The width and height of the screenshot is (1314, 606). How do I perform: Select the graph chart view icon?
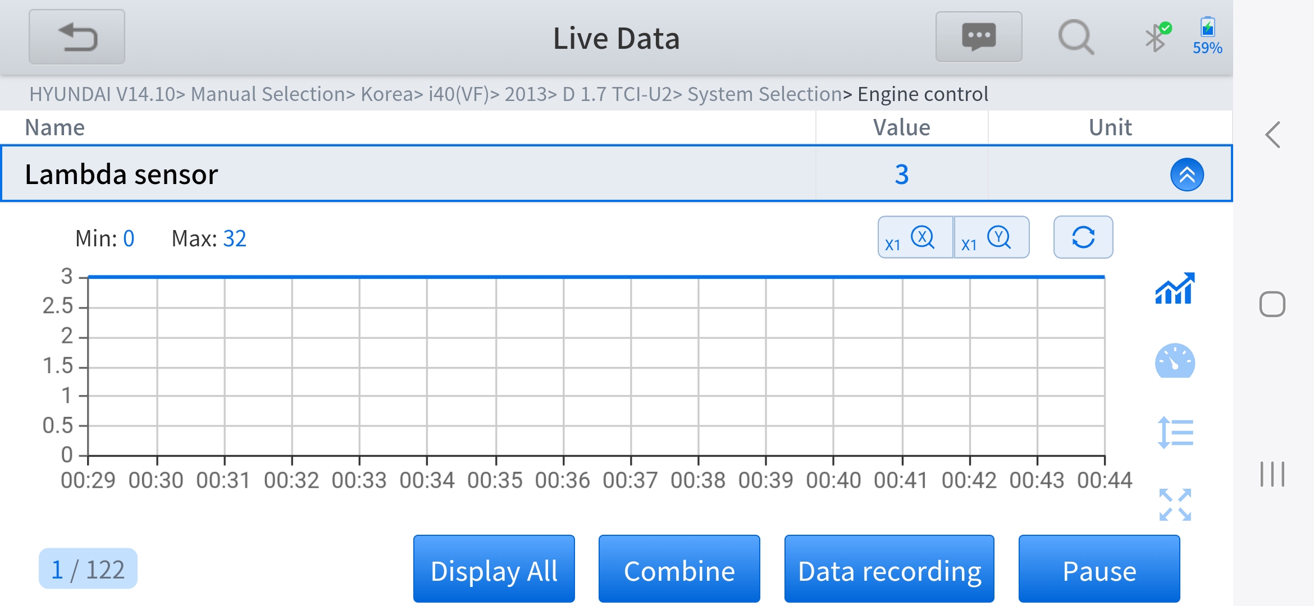[1174, 289]
